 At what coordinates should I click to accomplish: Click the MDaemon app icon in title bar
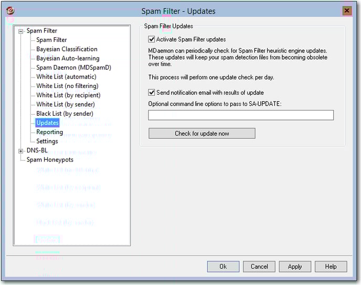[10, 10]
